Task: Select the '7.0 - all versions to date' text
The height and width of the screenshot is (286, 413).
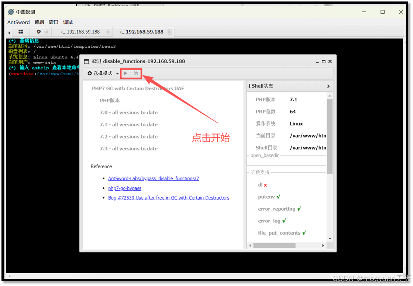Action: pos(128,113)
